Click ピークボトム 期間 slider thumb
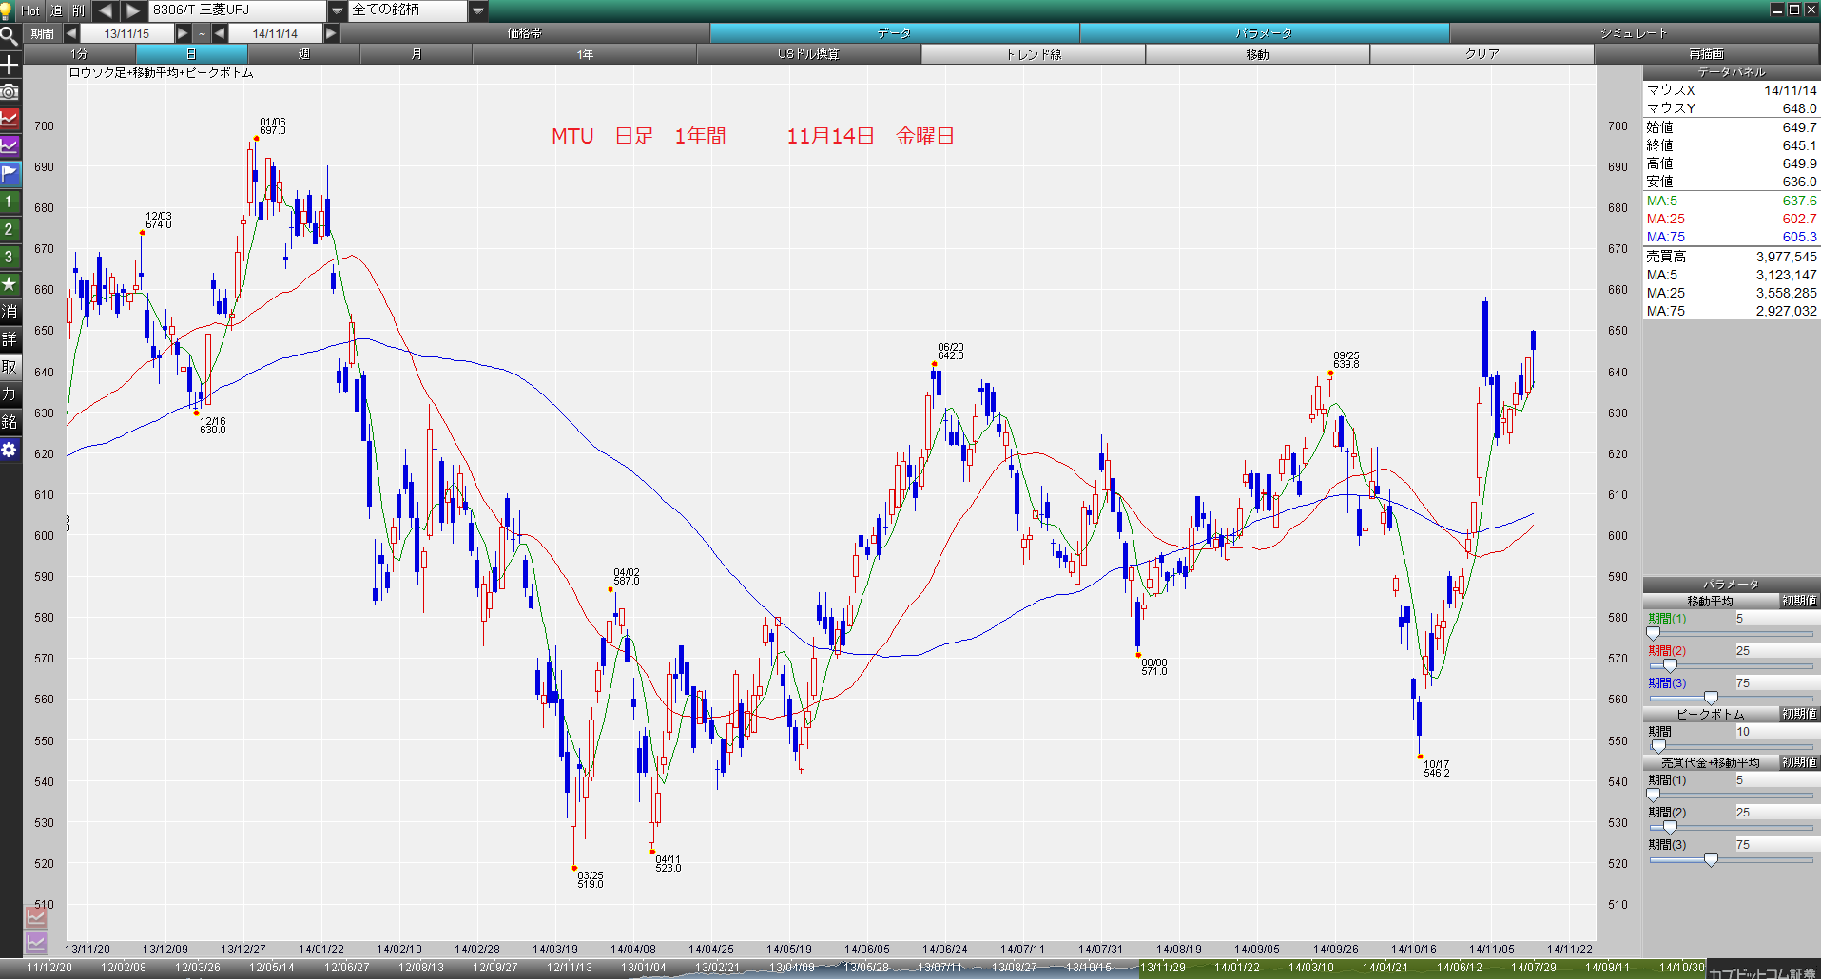 (x=1658, y=746)
